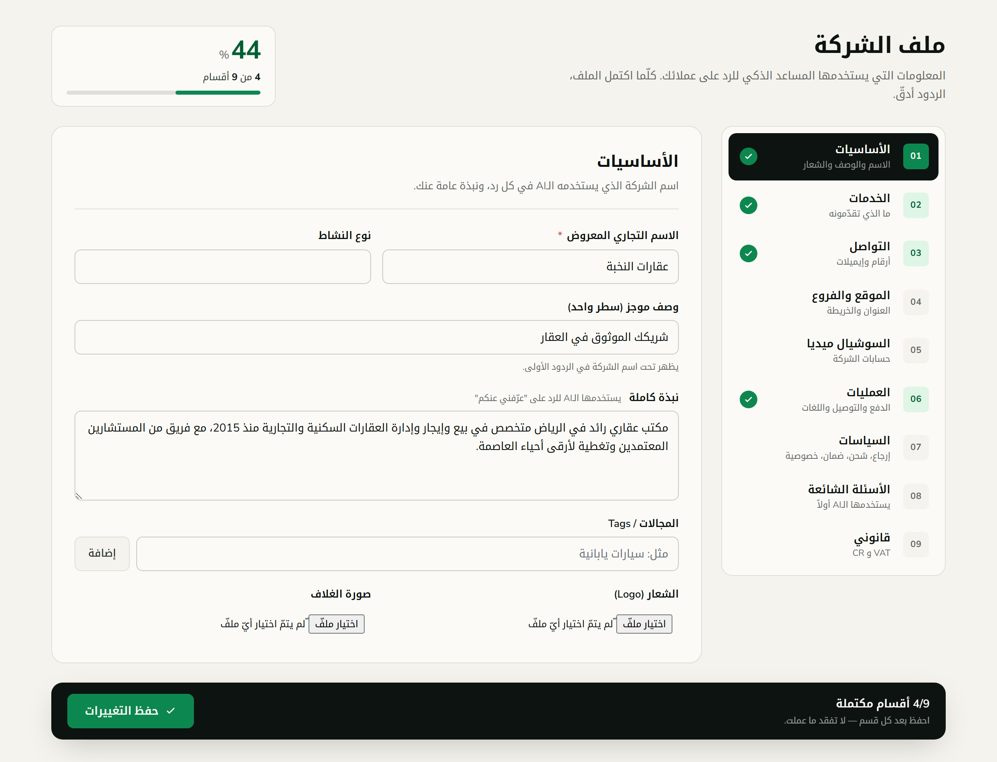The height and width of the screenshot is (762, 997).
Task: Save changes with حفظ التغييرات button
Action: point(131,711)
